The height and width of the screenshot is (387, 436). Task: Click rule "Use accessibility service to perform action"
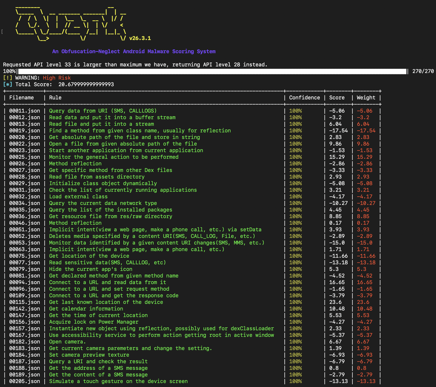(x=162, y=335)
